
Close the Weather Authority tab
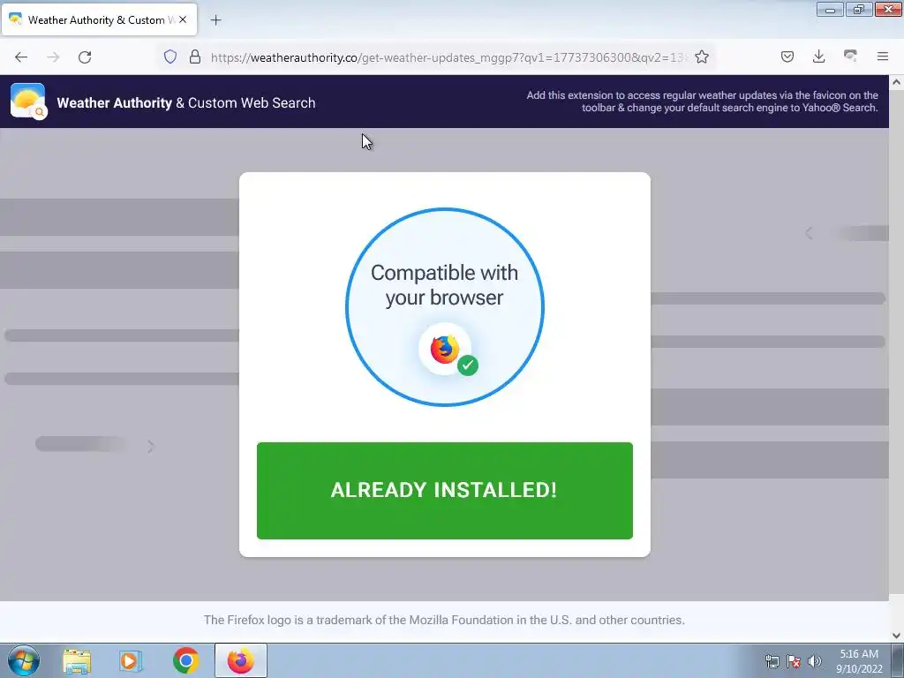pyautogui.click(x=183, y=19)
